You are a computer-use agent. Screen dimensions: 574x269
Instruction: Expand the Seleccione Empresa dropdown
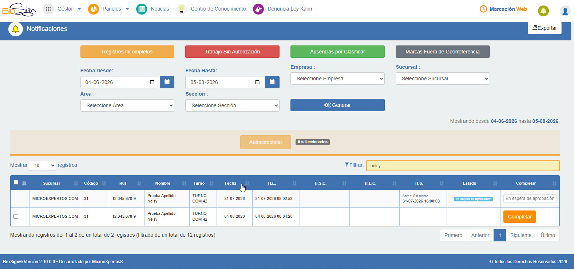pyautogui.click(x=337, y=79)
